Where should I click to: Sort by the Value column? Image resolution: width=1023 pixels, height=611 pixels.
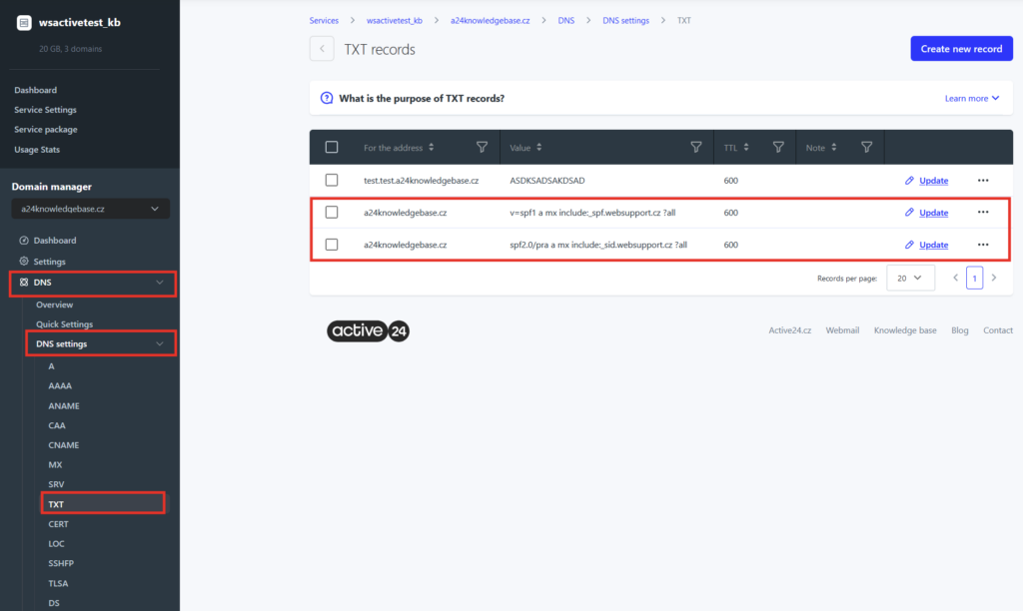538,148
